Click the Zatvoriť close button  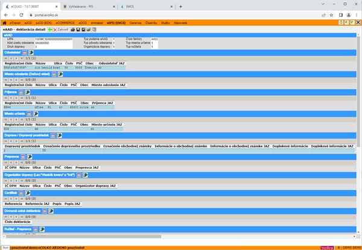click(61, 30)
